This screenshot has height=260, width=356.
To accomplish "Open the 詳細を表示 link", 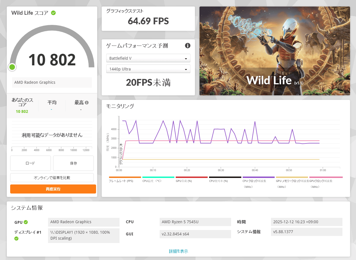I will (x=178, y=251).
